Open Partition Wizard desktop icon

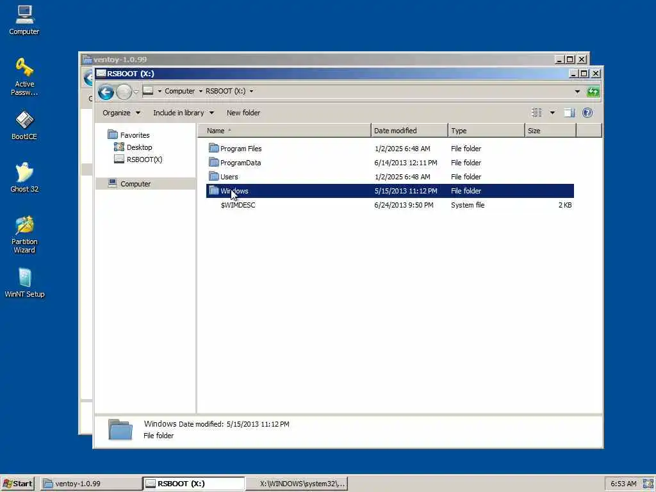click(x=24, y=234)
